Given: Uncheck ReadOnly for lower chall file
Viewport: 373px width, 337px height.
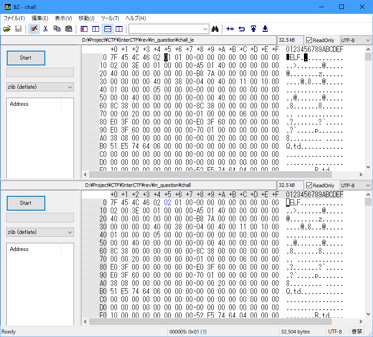Looking at the screenshot, I should (x=309, y=185).
